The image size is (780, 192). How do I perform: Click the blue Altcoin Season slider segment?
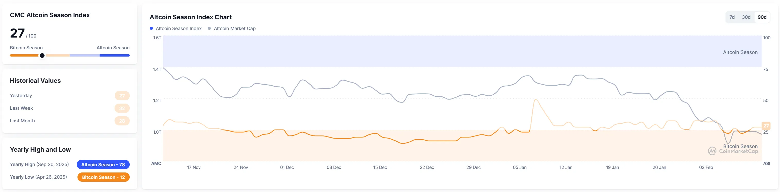pos(115,56)
